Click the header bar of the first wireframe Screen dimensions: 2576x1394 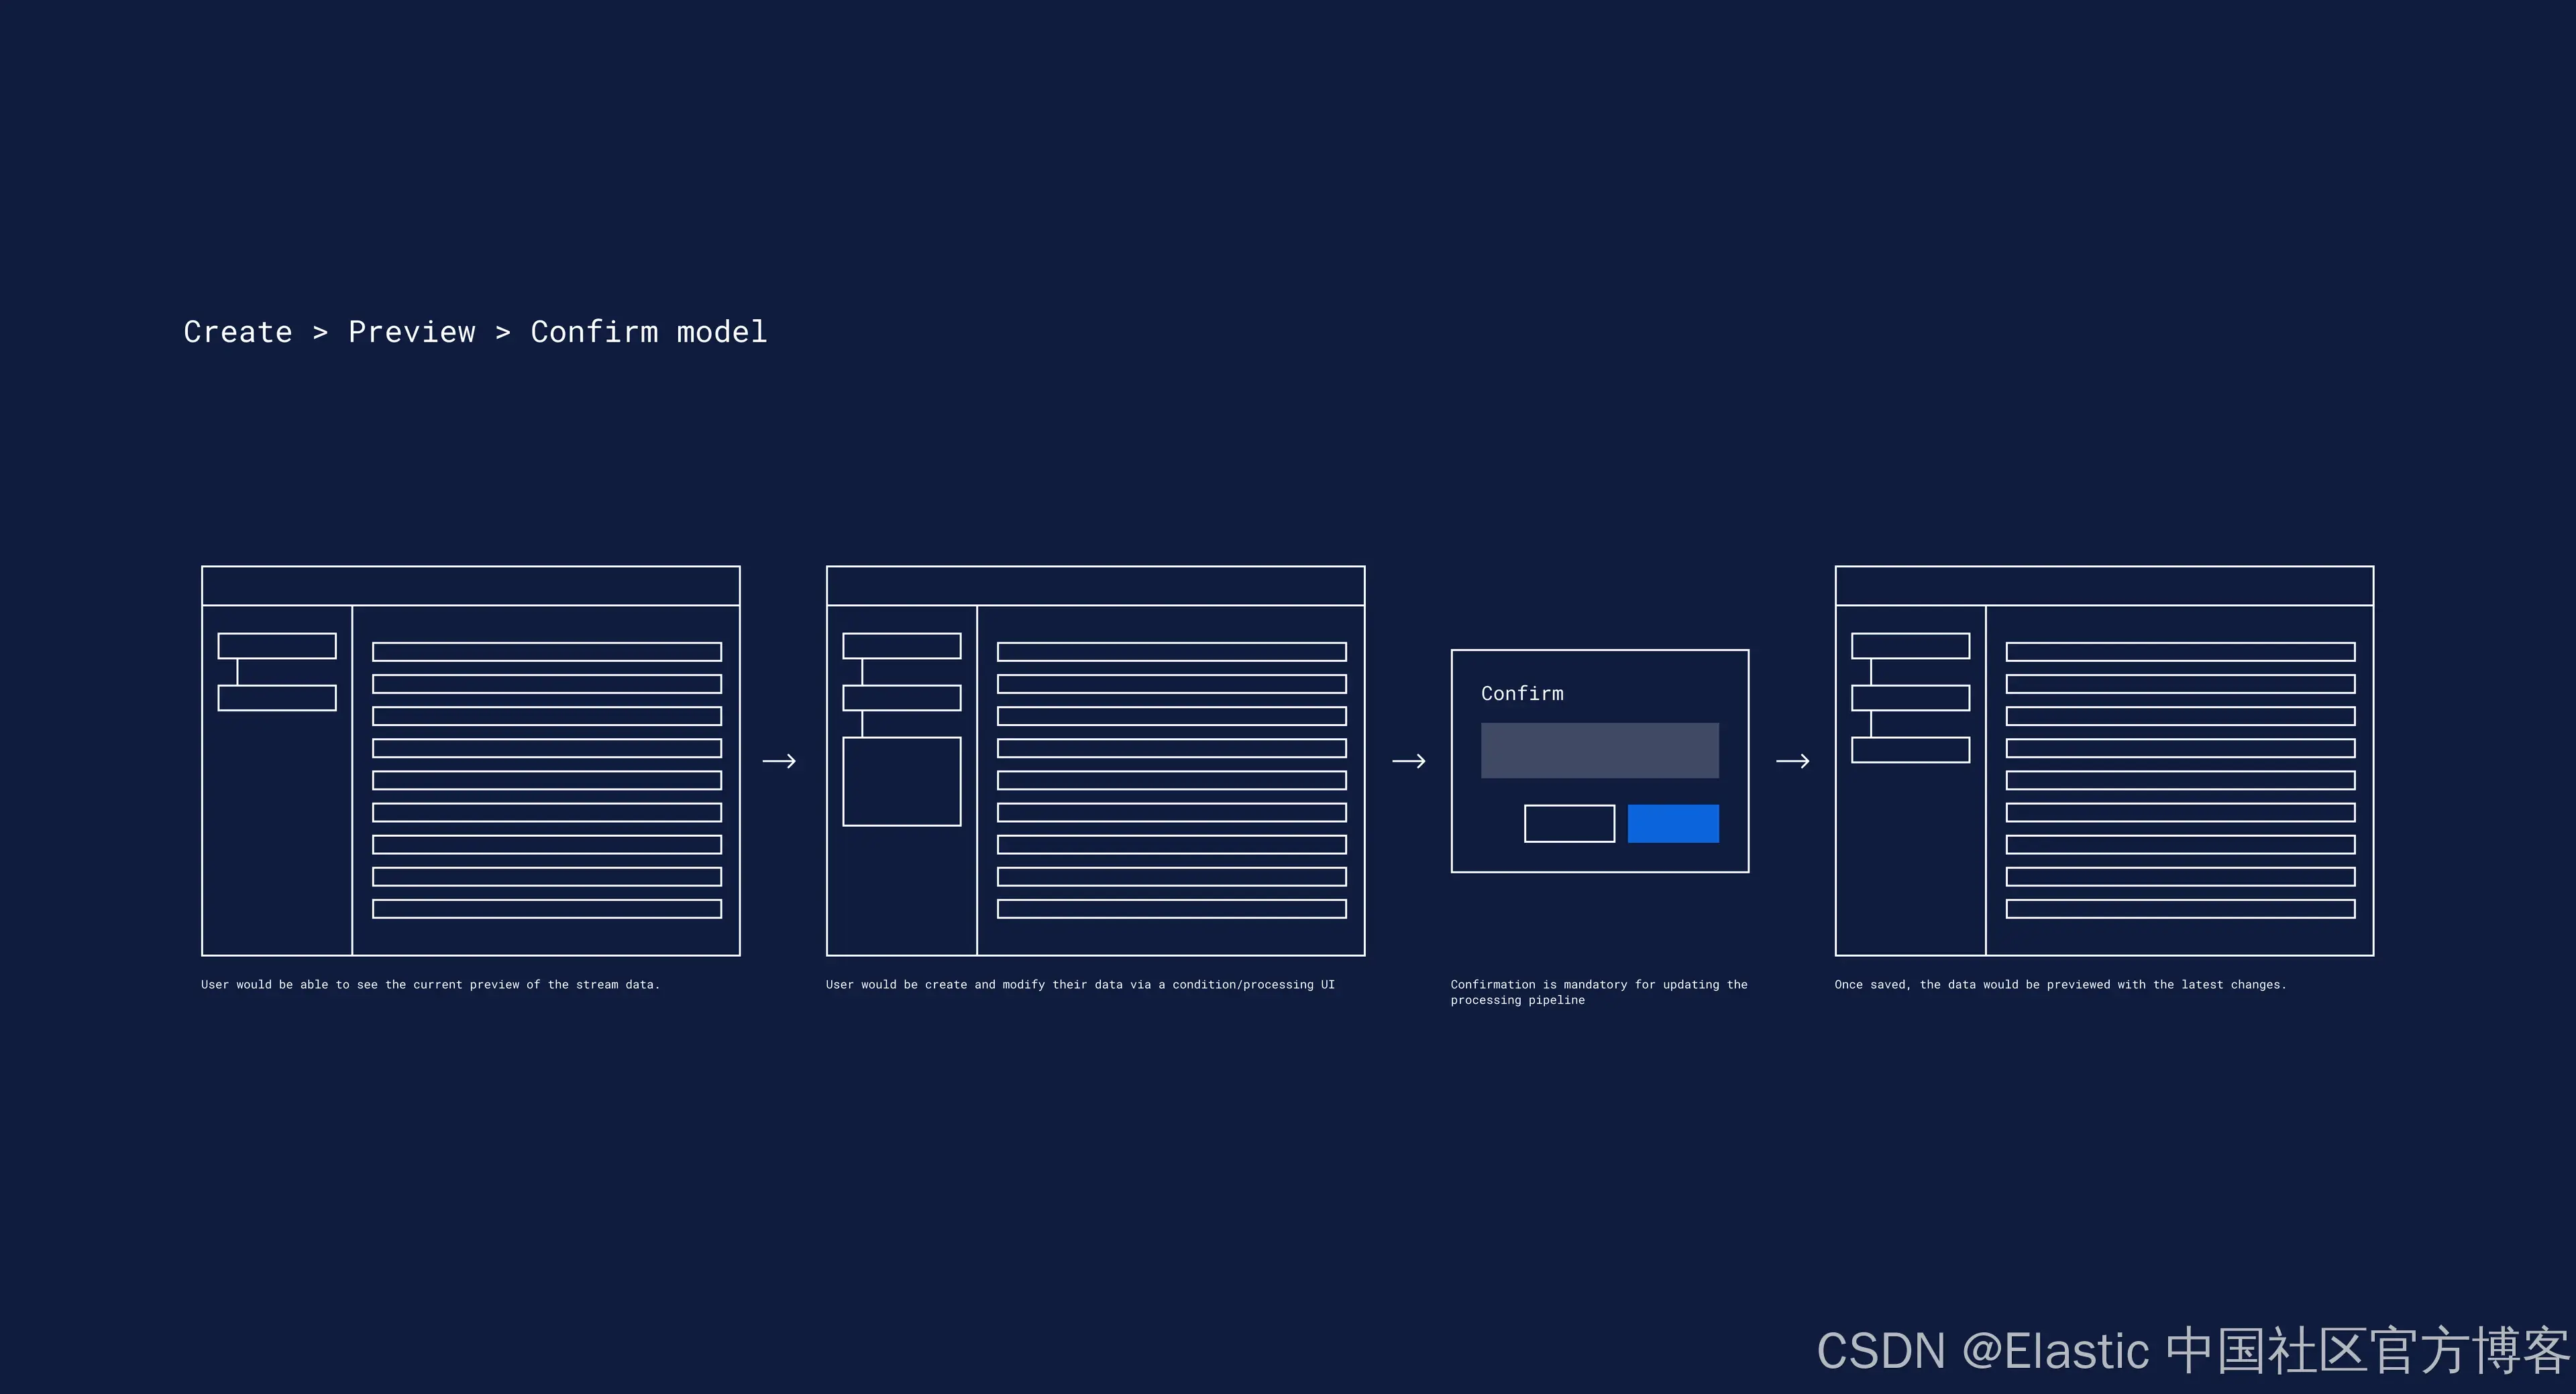(470, 585)
